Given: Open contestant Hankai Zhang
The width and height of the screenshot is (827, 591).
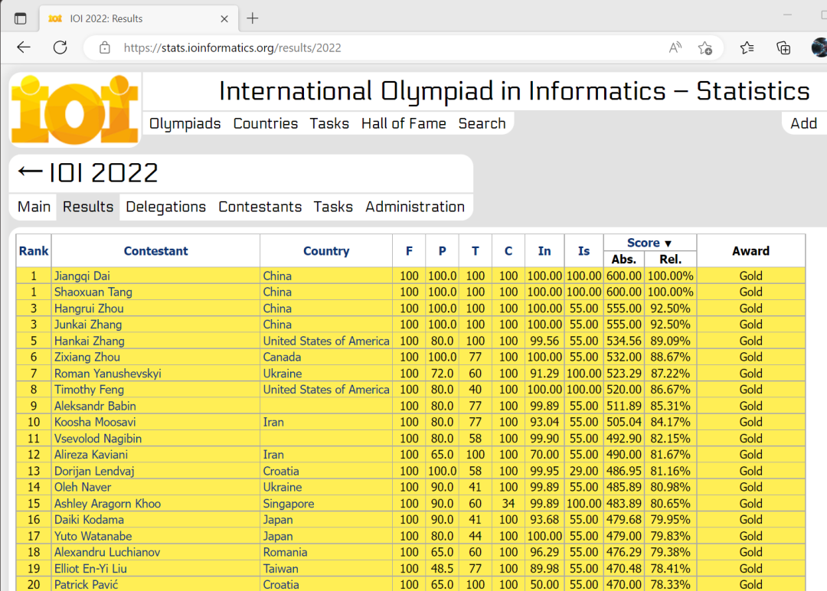Looking at the screenshot, I should [89, 341].
